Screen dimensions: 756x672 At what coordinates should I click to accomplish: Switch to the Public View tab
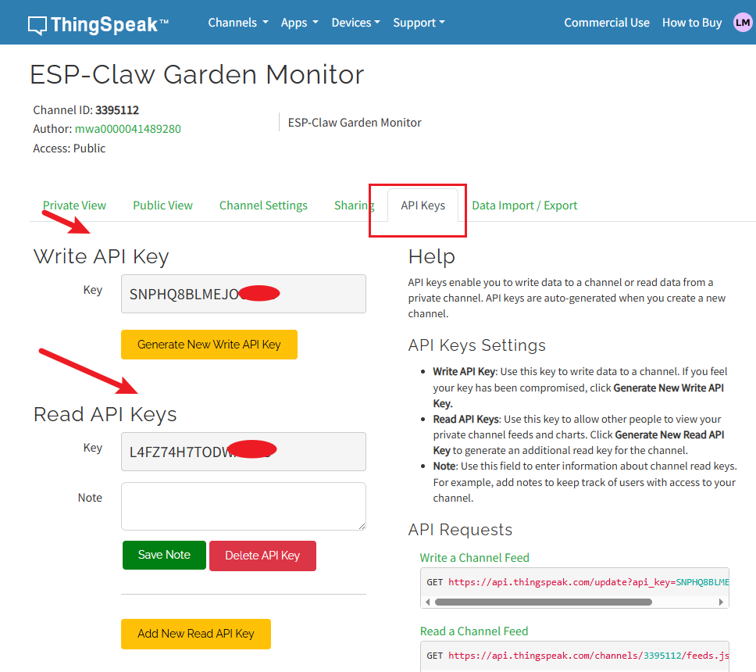[x=162, y=206]
